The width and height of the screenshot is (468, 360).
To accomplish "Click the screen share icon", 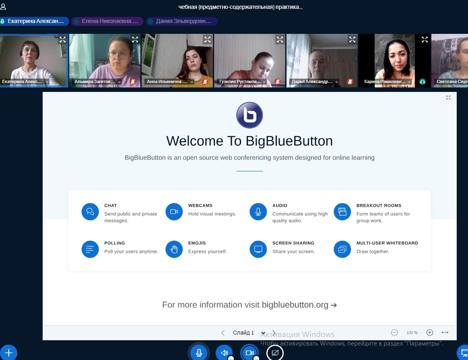I will [x=275, y=353].
